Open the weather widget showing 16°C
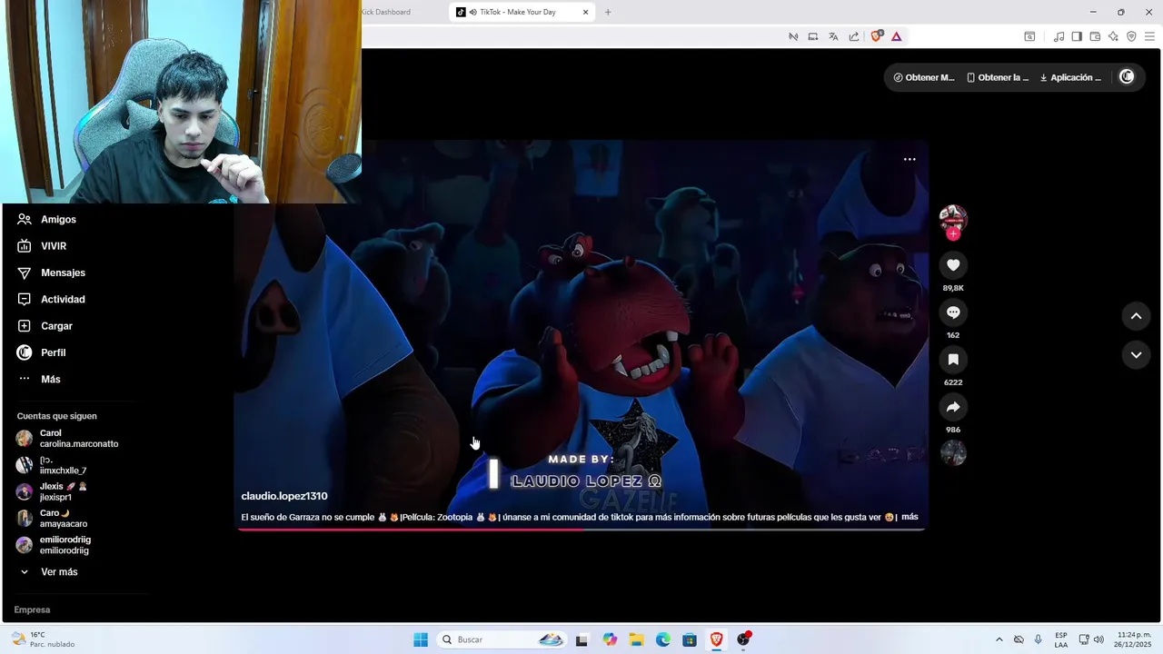 pyautogui.click(x=43, y=639)
